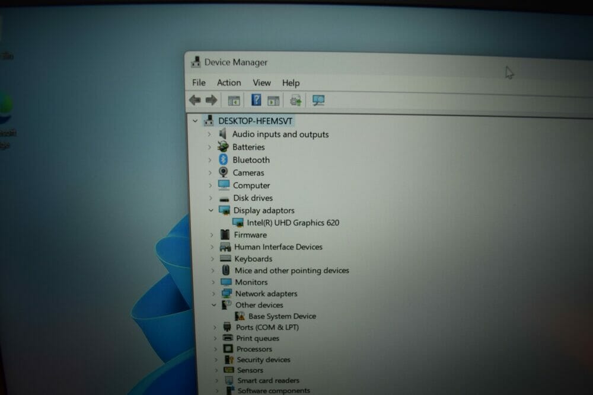Open the File menu
Screen dimensions: 593x395
tap(199, 82)
